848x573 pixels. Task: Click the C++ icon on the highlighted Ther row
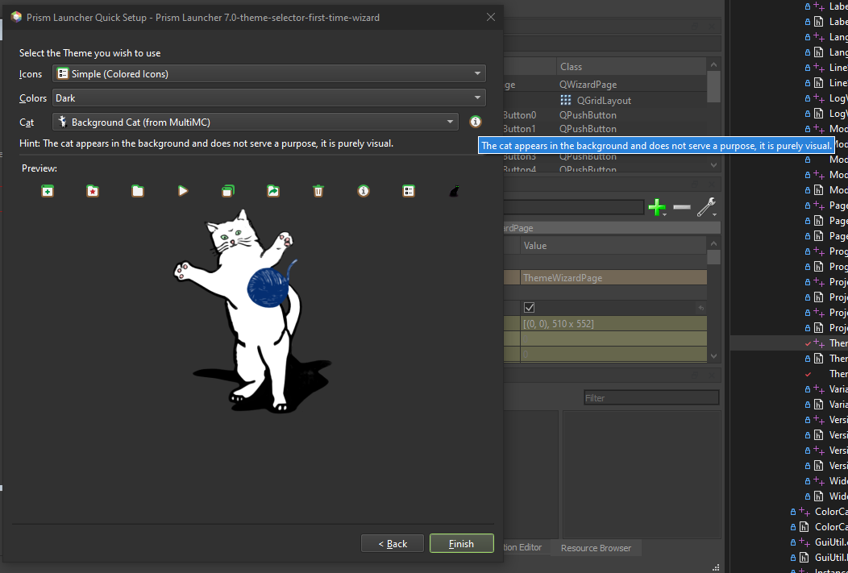click(819, 343)
